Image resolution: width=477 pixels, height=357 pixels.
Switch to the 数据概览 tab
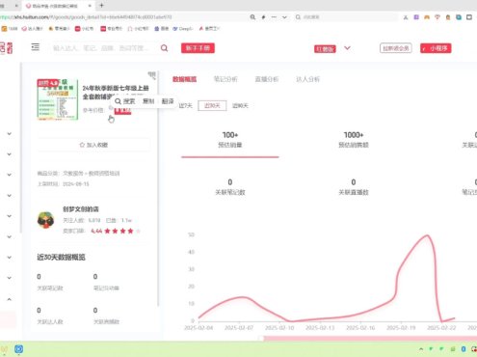(x=185, y=79)
